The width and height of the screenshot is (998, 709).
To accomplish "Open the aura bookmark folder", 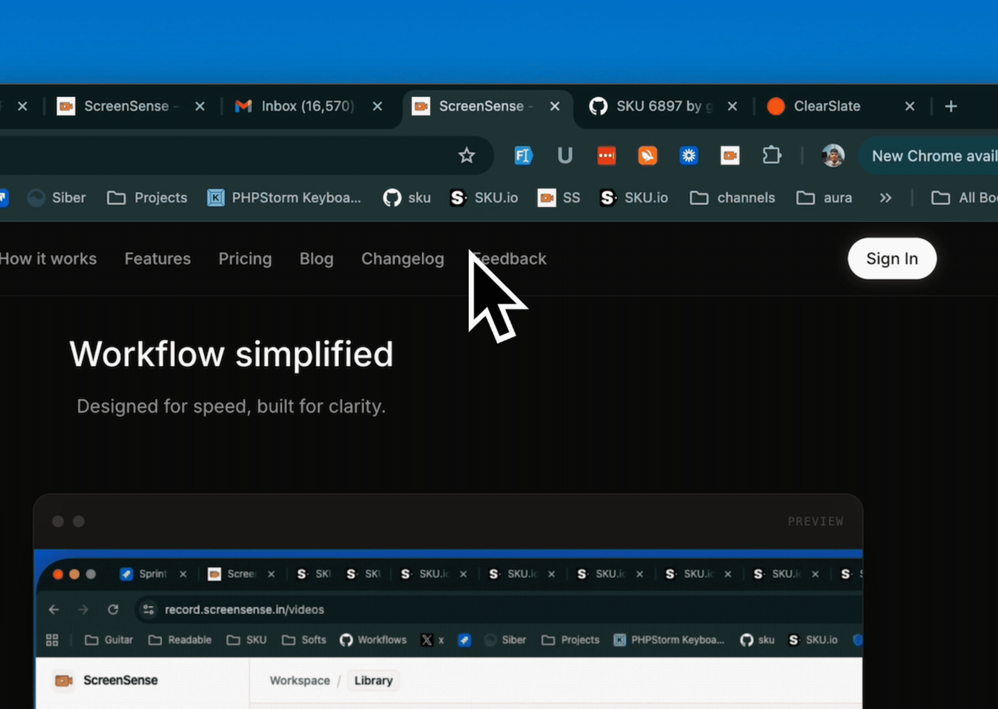I will coord(824,198).
